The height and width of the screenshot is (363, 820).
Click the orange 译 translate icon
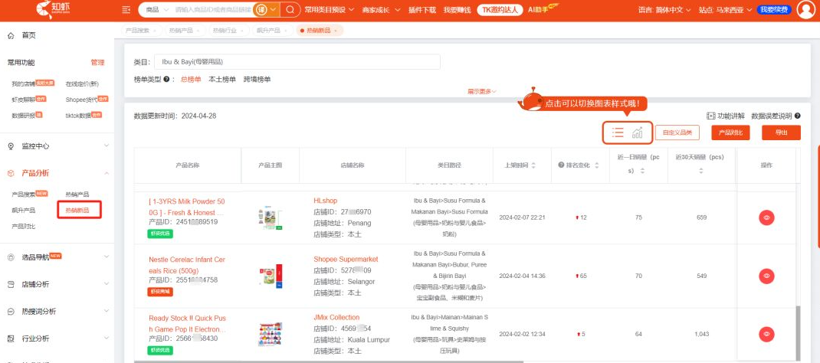tap(261, 10)
